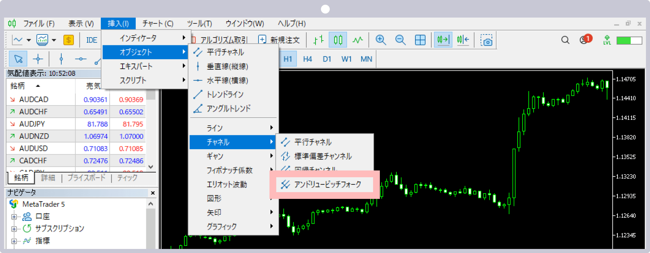Open the ツール (T) menu
This screenshot has width=650, height=253.
199,24
